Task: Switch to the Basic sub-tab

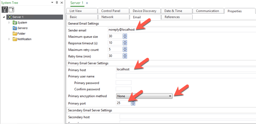Action: pos(82,17)
